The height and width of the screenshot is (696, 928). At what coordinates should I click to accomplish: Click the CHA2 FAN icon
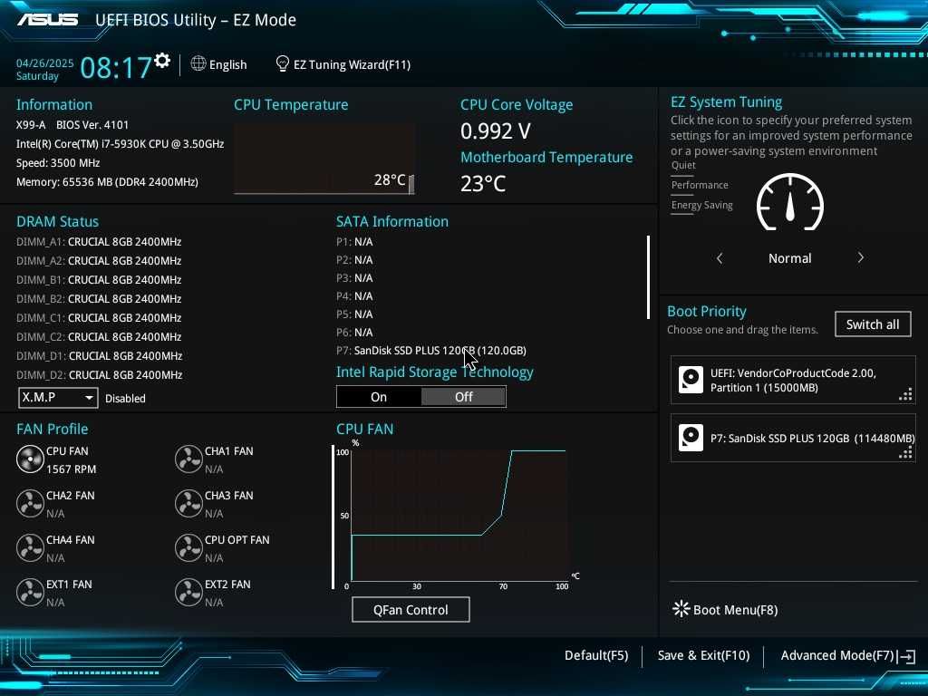[30, 504]
